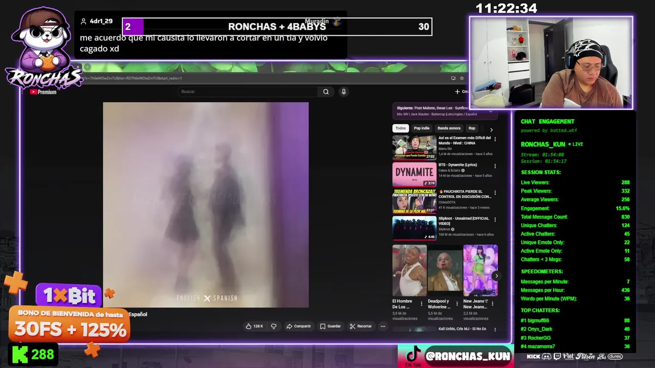Click the Slipknot - Unsainted title link
The height and width of the screenshot is (368, 655).
(x=464, y=221)
